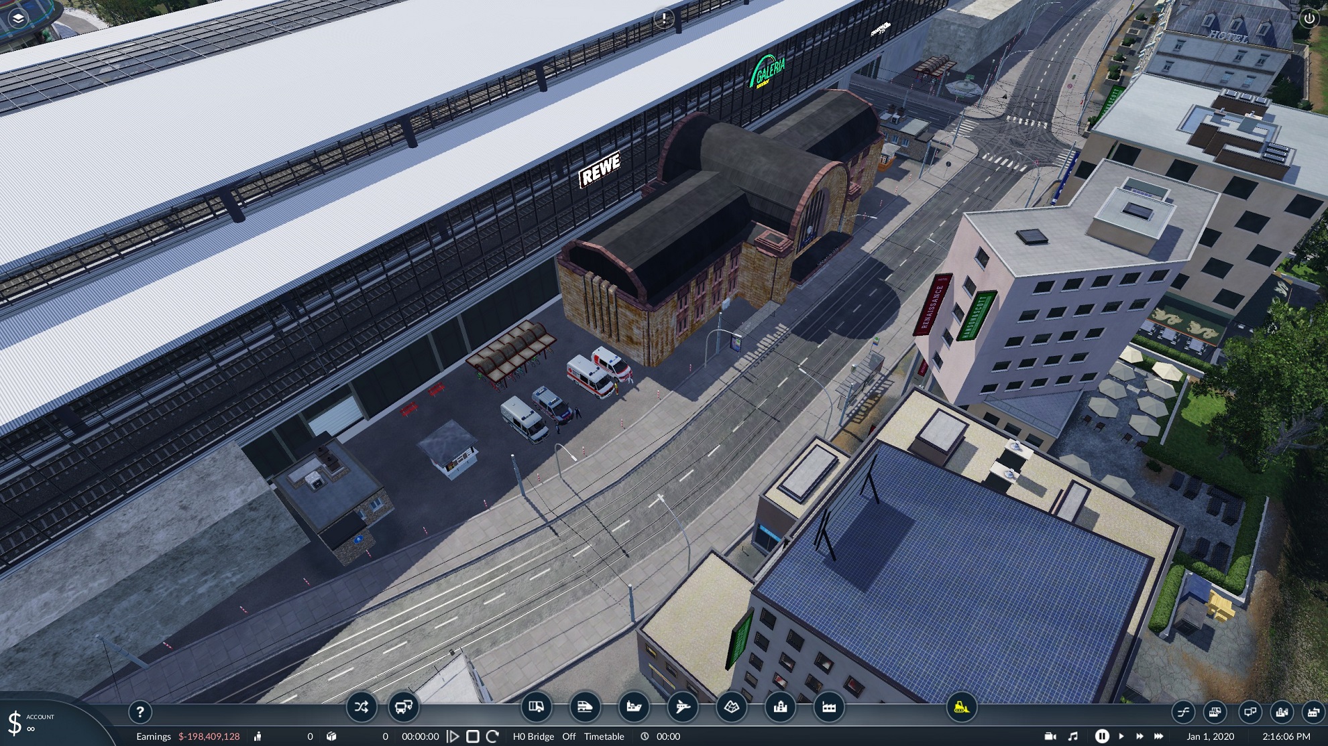Open the messages speech bubble icon
1328x746 pixels.
pyautogui.click(x=1250, y=712)
